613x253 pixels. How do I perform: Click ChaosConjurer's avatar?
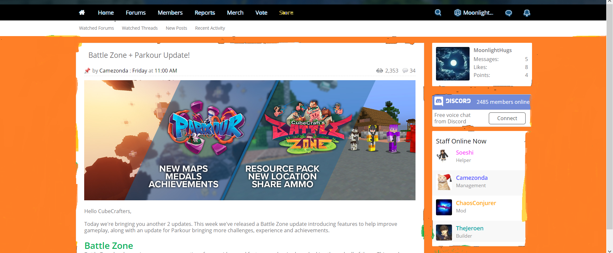coord(444,207)
